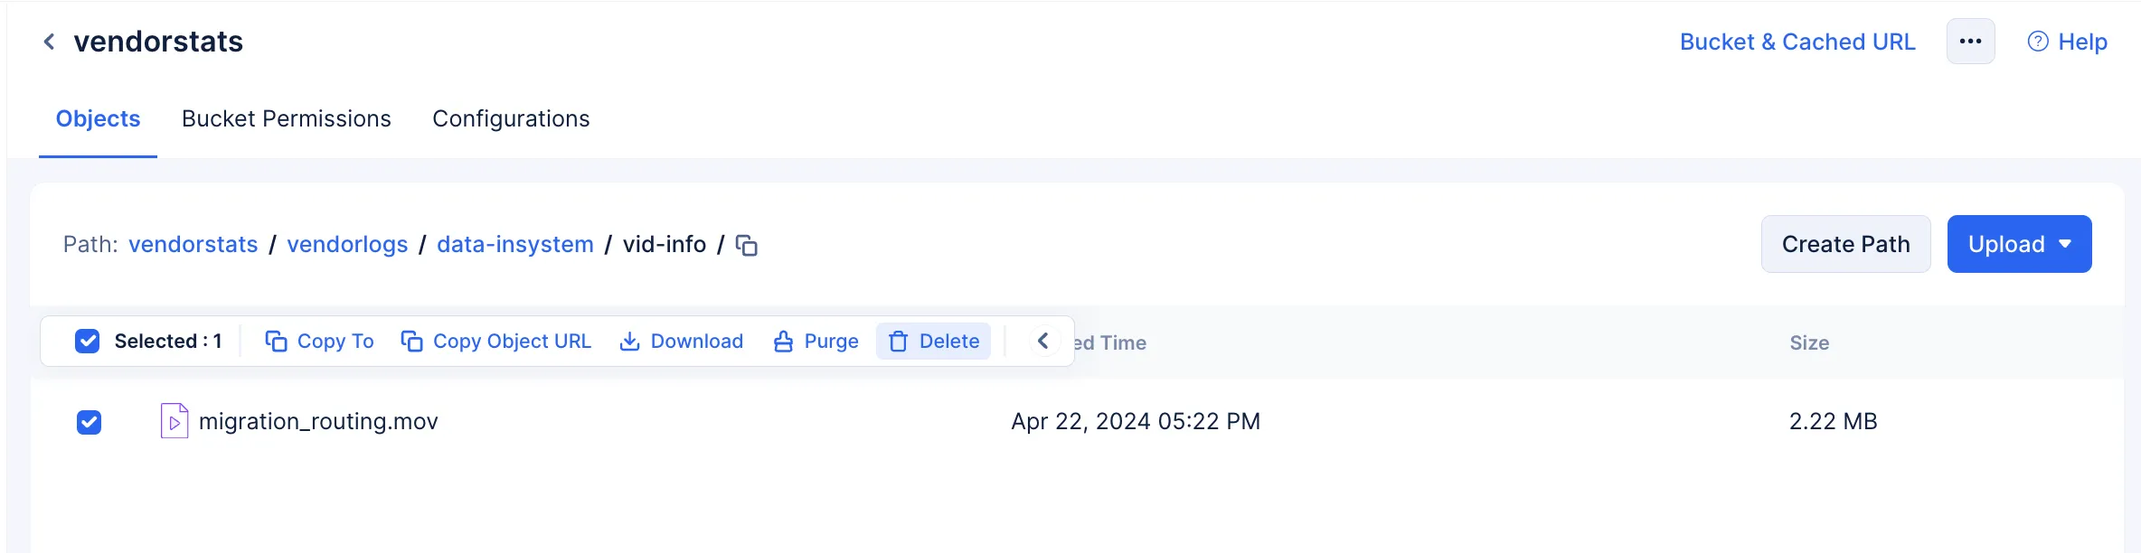Viewport: 2141px width, 553px height.
Task: Click the Download tray icon
Action: [x=629, y=341]
